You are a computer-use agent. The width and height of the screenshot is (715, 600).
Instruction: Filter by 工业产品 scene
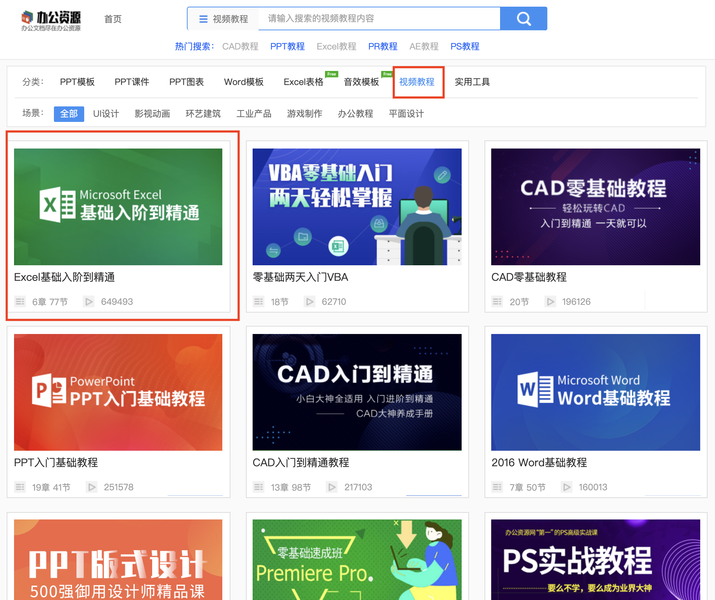coord(254,114)
